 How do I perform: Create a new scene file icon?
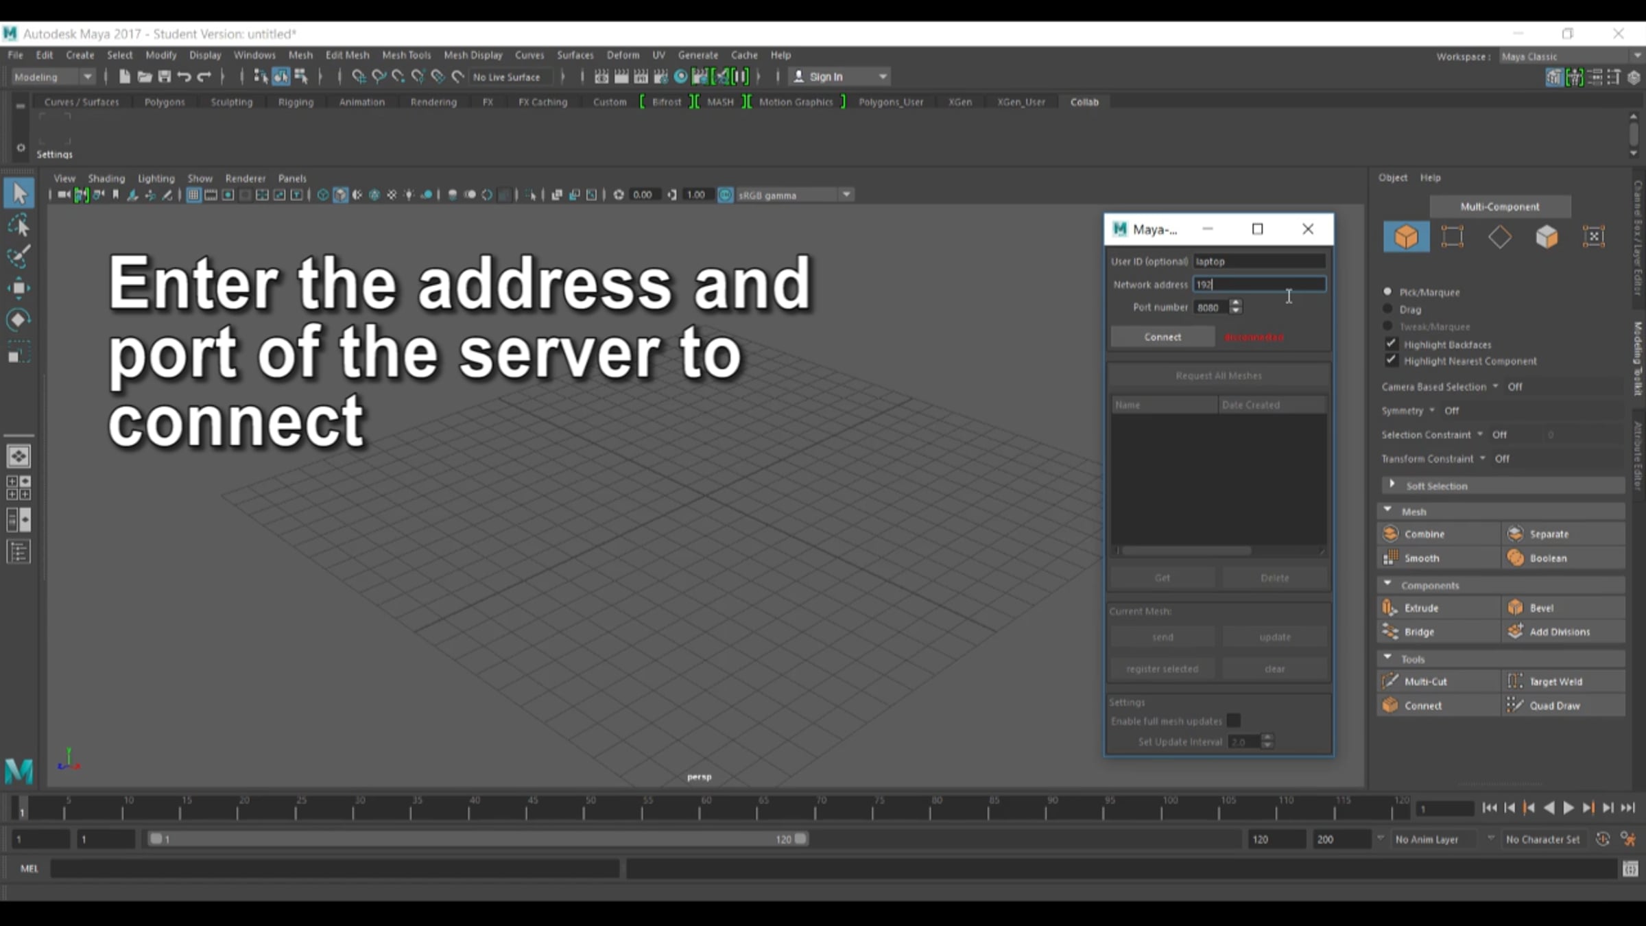[x=124, y=77]
